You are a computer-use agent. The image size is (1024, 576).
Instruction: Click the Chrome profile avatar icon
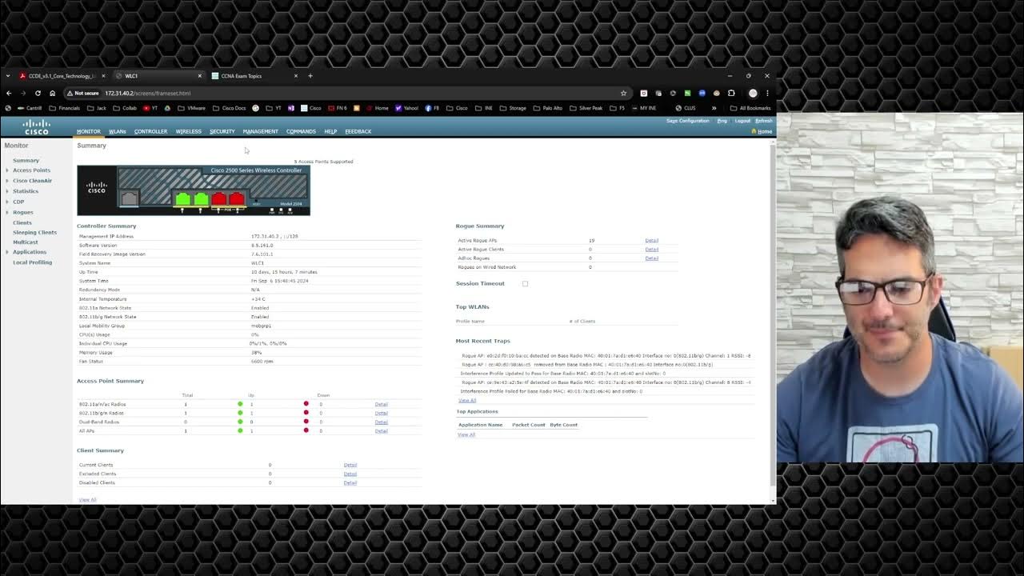pos(752,93)
